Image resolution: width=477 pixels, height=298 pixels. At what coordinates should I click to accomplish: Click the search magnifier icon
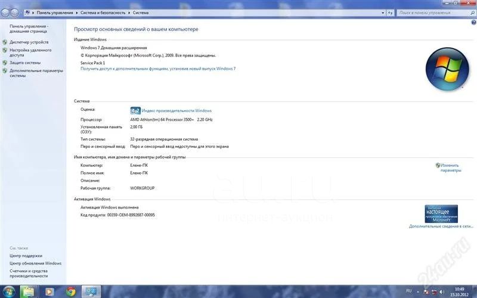tap(472, 13)
